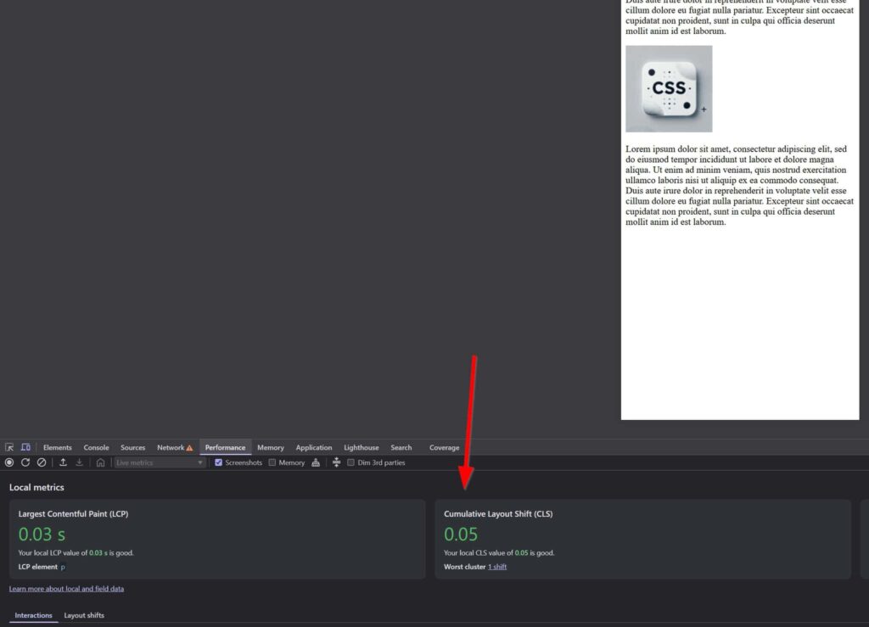The height and width of the screenshot is (627, 869).
Task: Click the shortcuts icon beside Dim 3rd parties
Action: click(x=336, y=462)
